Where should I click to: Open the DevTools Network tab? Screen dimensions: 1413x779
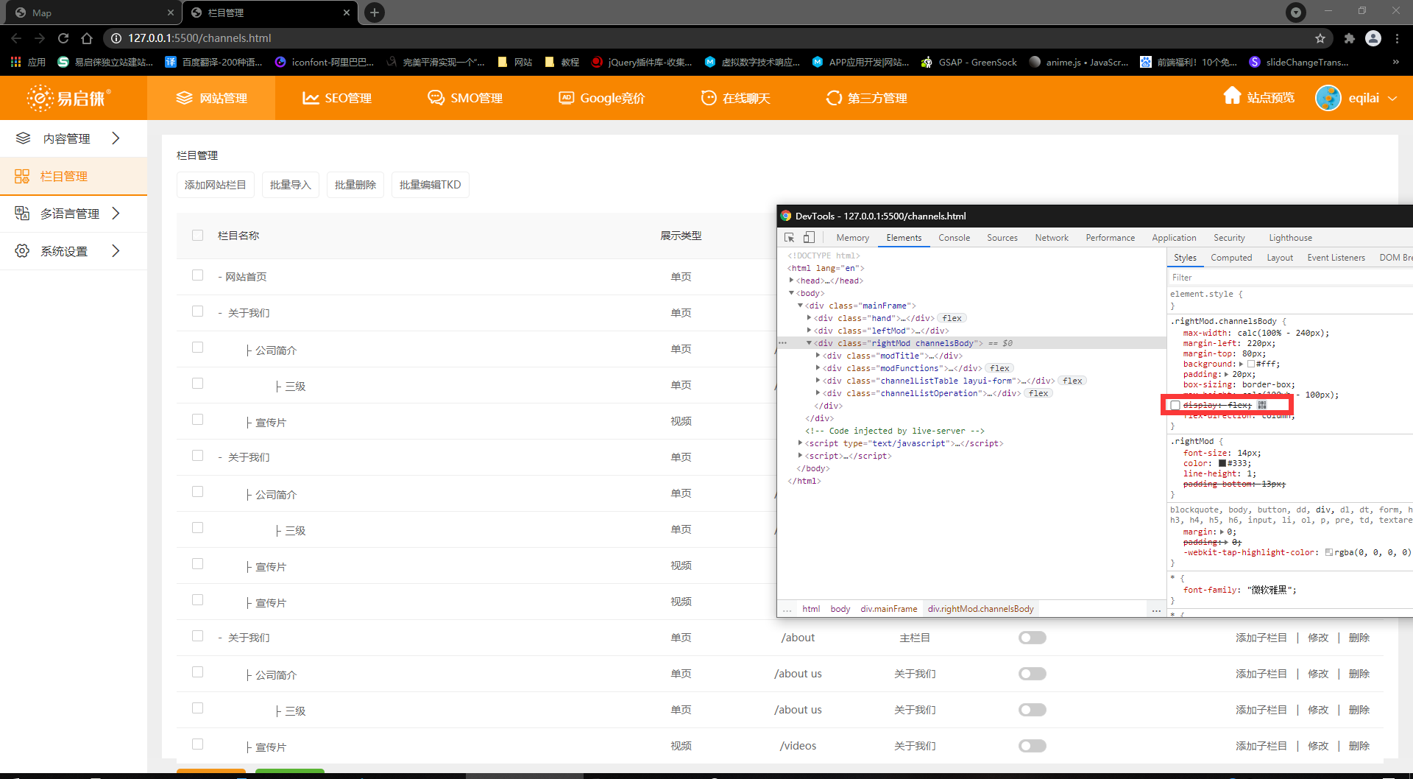tap(1052, 238)
